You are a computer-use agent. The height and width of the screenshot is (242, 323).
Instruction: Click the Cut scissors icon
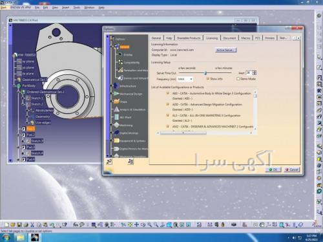click(32, 225)
